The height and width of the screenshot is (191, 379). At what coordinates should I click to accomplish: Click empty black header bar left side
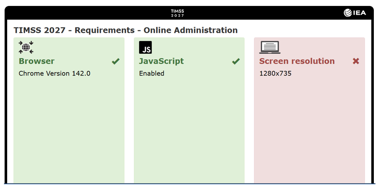[79, 13]
